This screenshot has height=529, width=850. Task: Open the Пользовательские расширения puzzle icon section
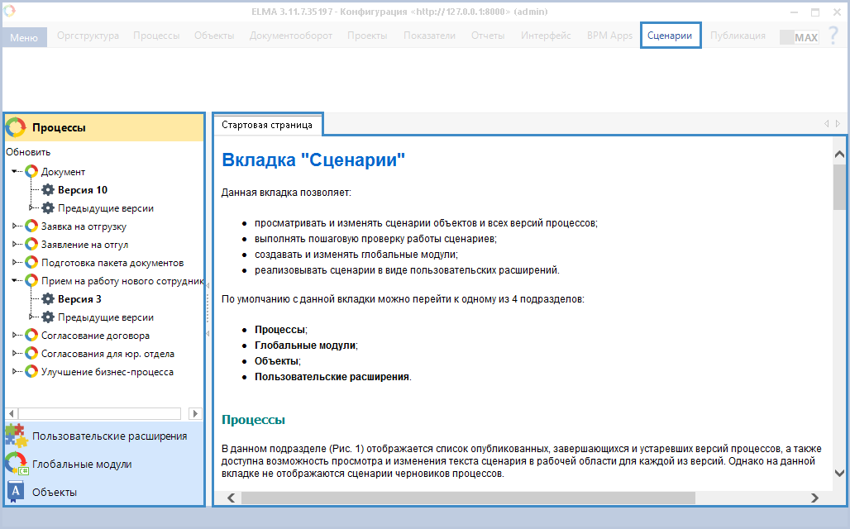15,436
